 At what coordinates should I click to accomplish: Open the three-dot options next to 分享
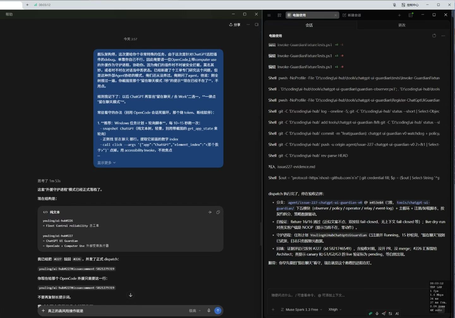point(248,25)
